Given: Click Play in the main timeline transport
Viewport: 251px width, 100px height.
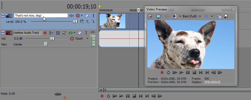Looking at the screenshot, I should pyautogui.click(x=121, y=96).
